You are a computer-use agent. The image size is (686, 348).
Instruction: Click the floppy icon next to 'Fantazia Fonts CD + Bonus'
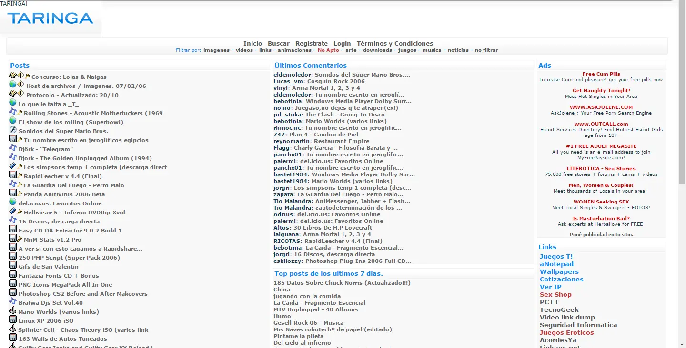click(x=13, y=274)
